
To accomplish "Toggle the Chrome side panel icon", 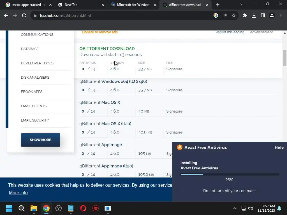I will (x=263, y=16).
